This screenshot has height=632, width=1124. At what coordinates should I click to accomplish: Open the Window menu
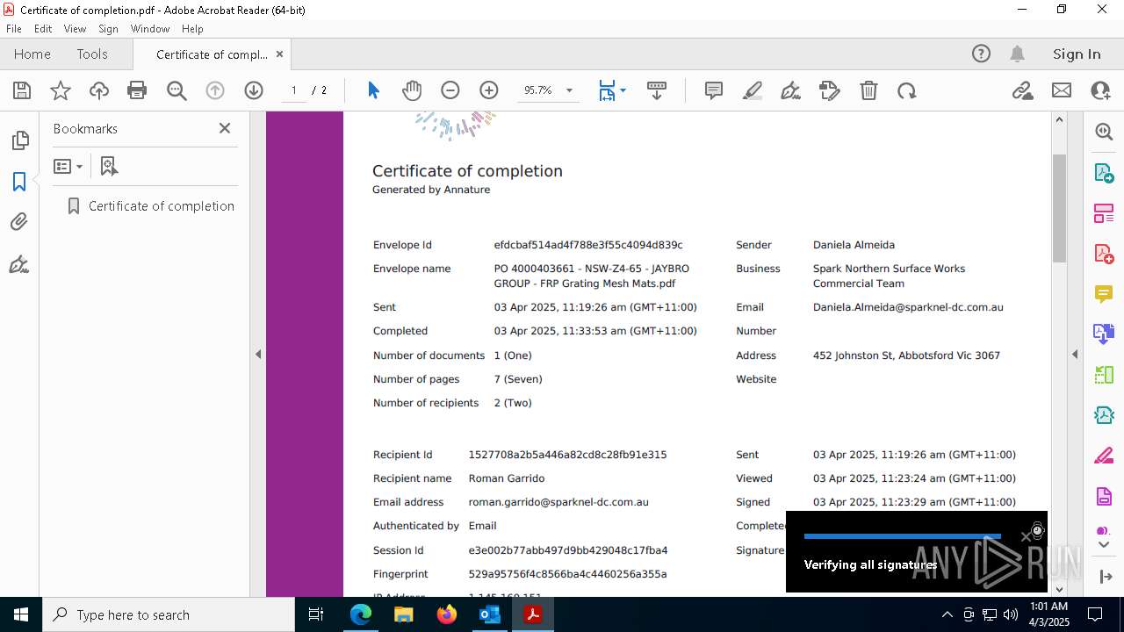(150, 29)
